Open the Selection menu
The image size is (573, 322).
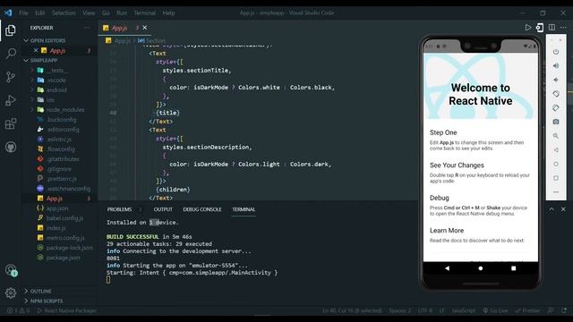(64, 13)
